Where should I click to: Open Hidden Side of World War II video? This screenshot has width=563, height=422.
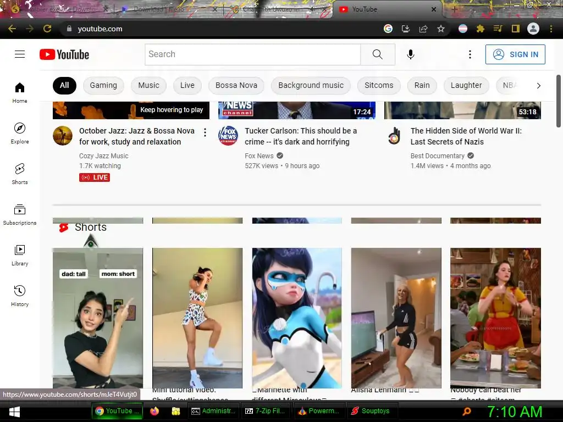466,136
